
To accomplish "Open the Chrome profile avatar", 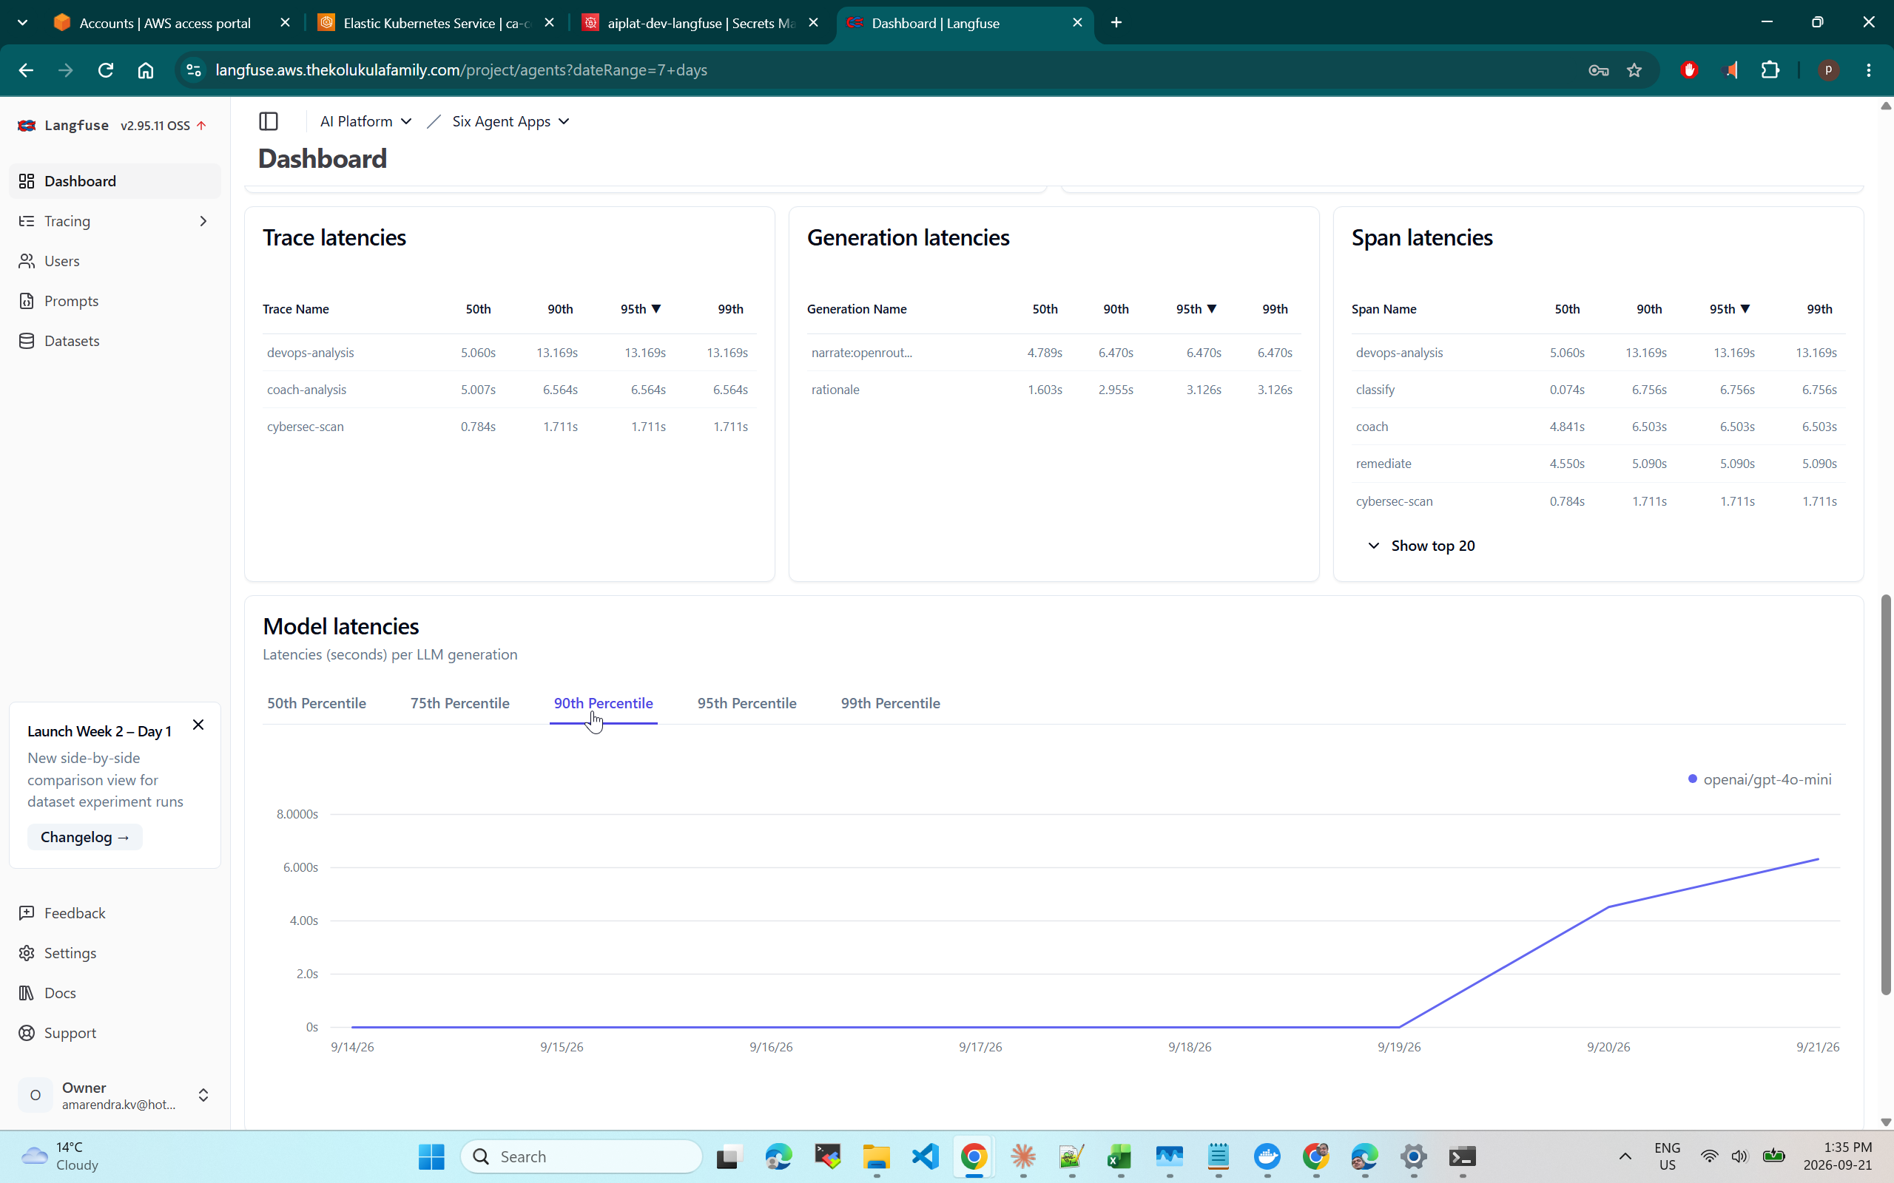I will pos(1828,70).
